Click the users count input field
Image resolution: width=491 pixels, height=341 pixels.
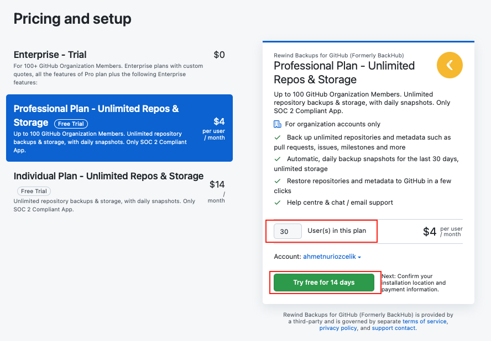click(288, 231)
